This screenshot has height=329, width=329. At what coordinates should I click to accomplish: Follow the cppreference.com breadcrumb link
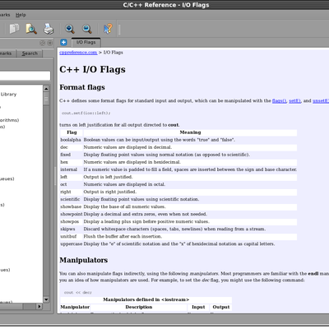[x=78, y=53]
